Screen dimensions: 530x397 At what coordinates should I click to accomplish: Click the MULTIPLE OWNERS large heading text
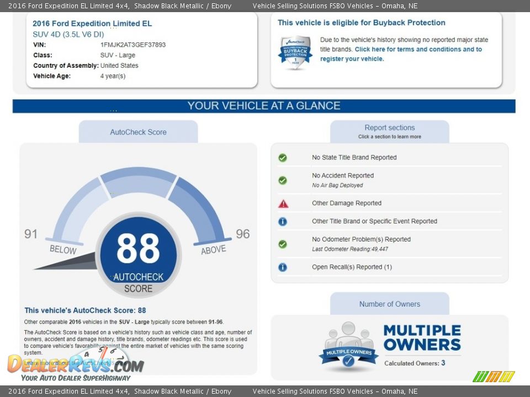click(x=422, y=337)
